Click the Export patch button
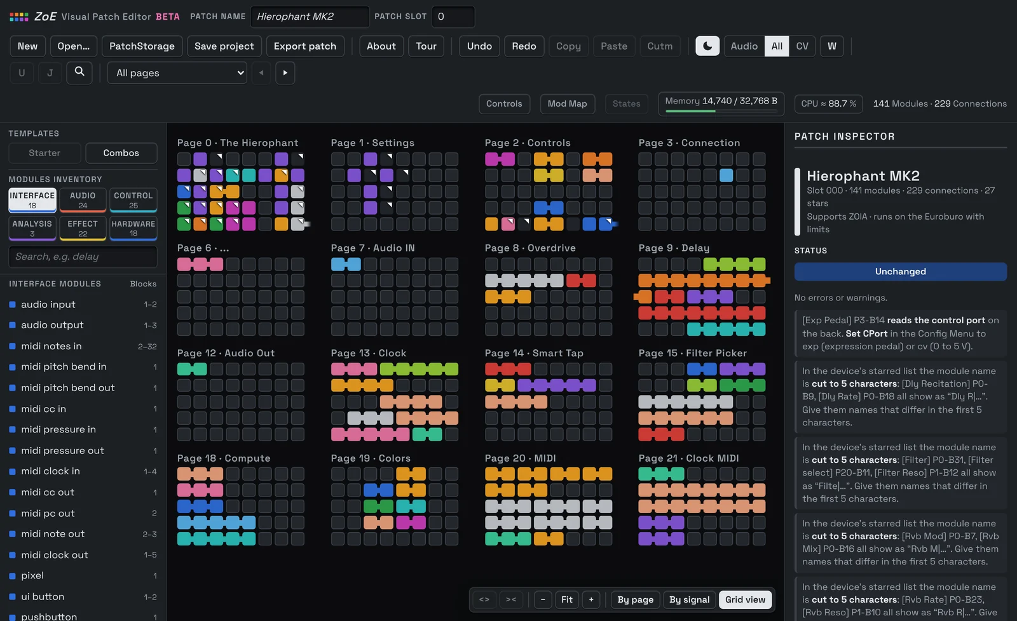This screenshot has height=621, width=1017. pyautogui.click(x=305, y=46)
